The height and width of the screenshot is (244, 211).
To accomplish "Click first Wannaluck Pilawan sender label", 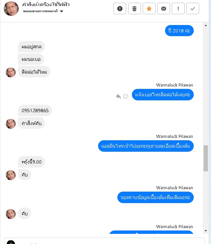I will click(174, 85).
